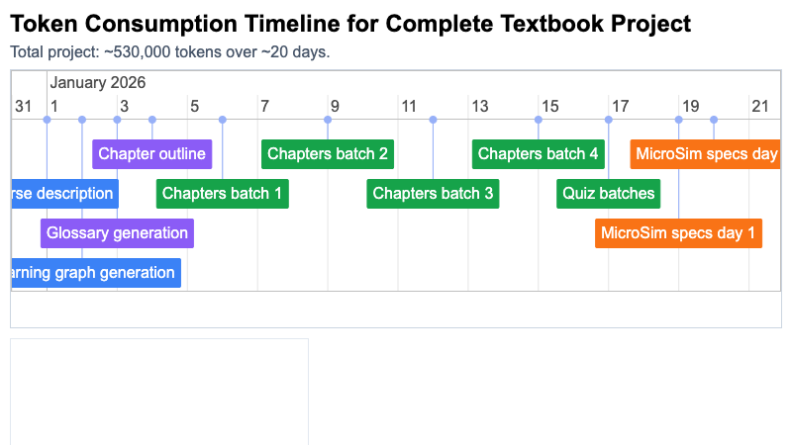Click the day 9 axis label
The image size is (792, 445).
tap(335, 107)
